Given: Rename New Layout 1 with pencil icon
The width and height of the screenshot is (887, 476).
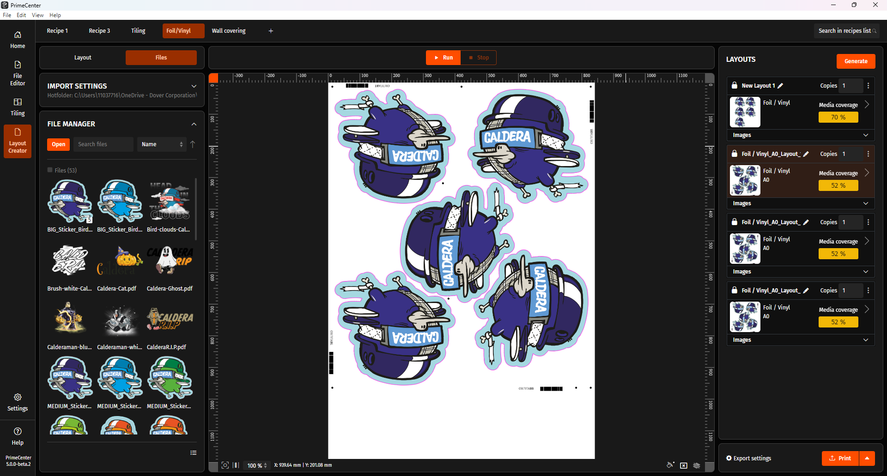Looking at the screenshot, I should click(x=780, y=86).
